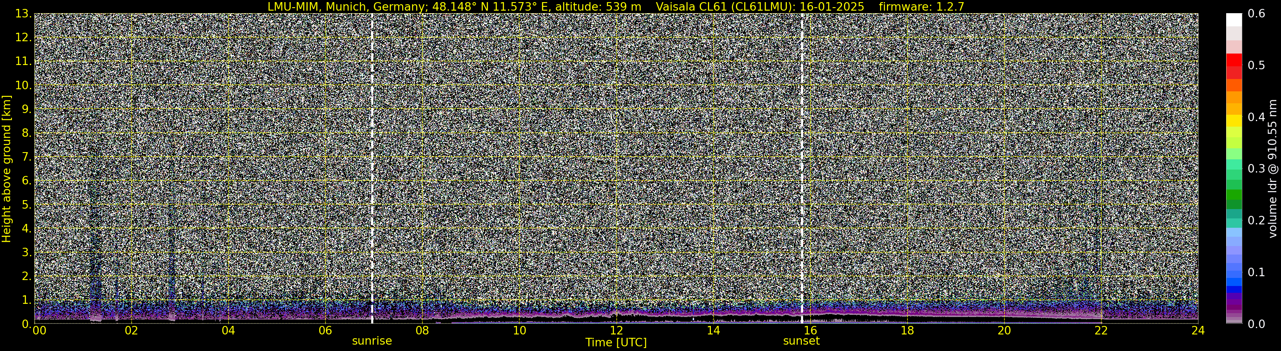This screenshot has height=351, width=1281.
Task: Click the y-axis tick label '8.'
Action: click(26, 133)
